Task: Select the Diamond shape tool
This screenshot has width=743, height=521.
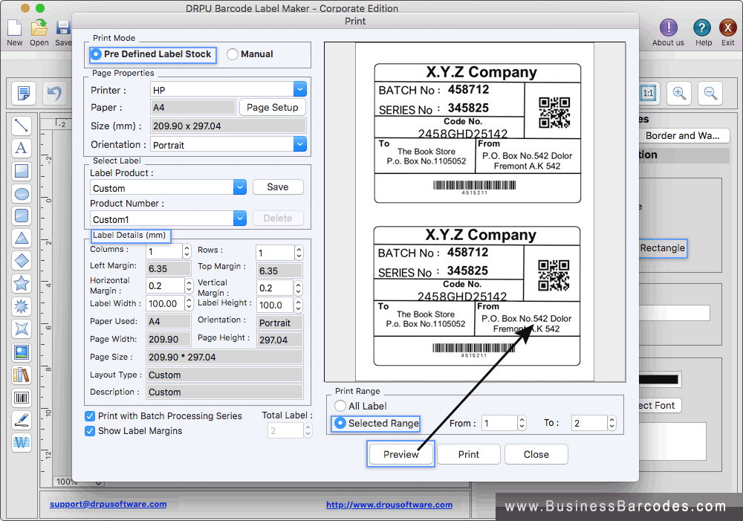Action: point(22,261)
